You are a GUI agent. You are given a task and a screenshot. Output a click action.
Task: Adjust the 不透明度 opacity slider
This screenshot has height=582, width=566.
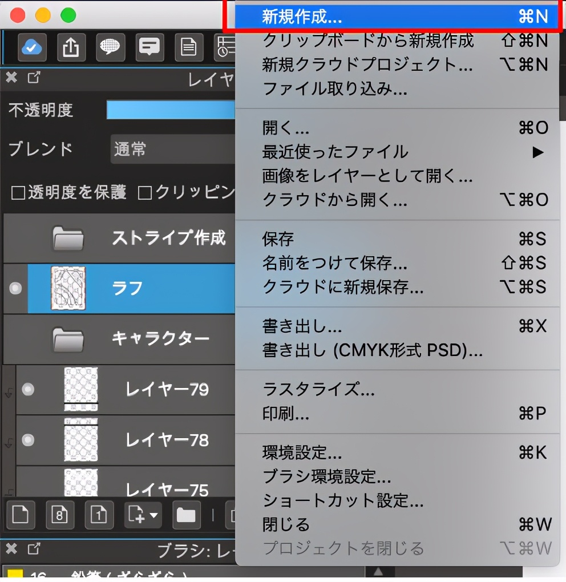coord(171,110)
